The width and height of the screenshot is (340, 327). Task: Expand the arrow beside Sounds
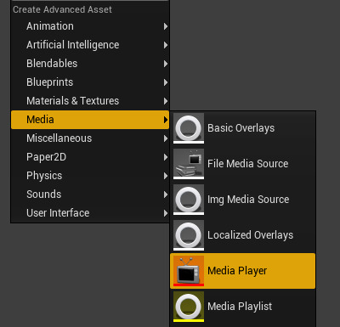(x=166, y=195)
